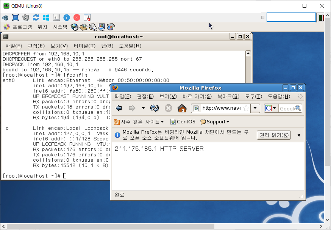
Task: Dismiss the Firefox notification bar X
Action: 299,135
